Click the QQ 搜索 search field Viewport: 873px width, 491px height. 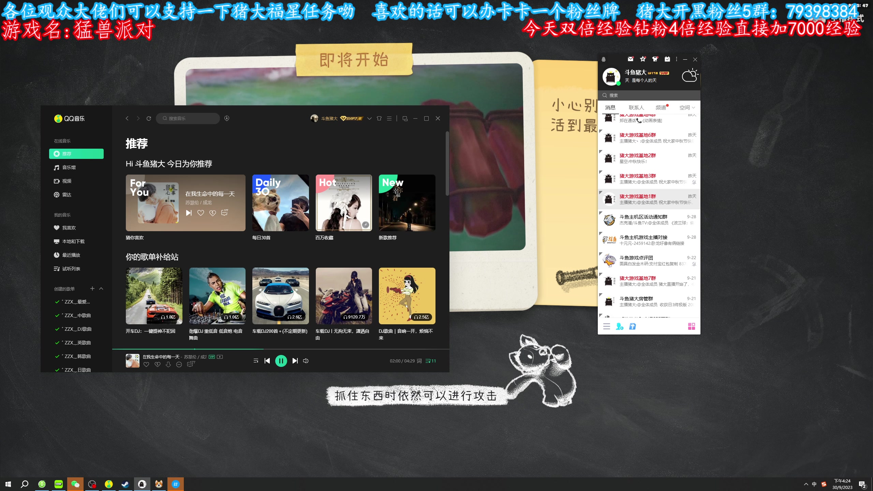pyautogui.click(x=649, y=95)
